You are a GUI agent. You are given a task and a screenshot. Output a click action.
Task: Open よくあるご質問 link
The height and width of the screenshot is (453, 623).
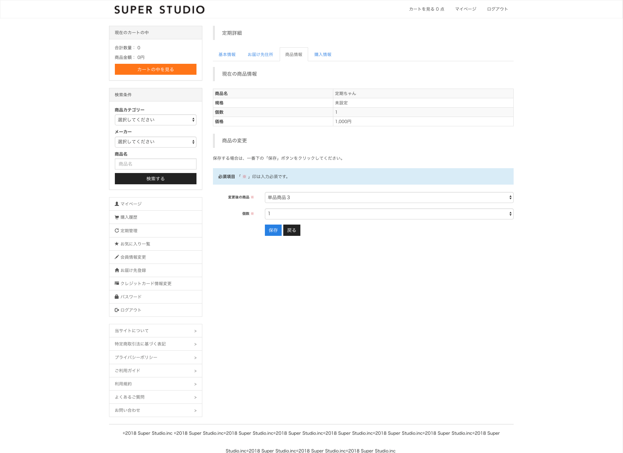coord(156,397)
